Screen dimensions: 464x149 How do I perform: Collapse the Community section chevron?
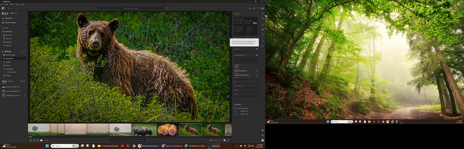[x=25, y=31]
